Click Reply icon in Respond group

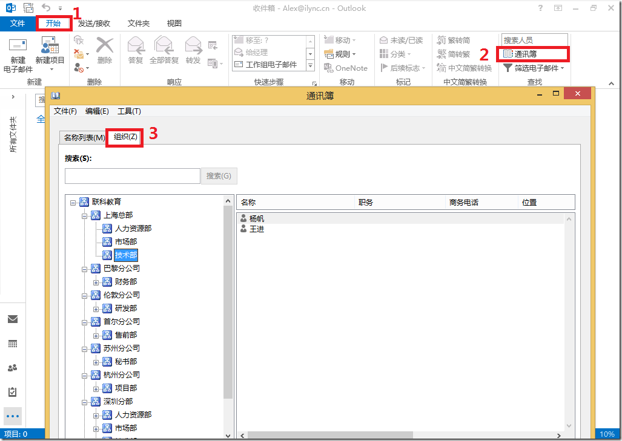tap(136, 51)
